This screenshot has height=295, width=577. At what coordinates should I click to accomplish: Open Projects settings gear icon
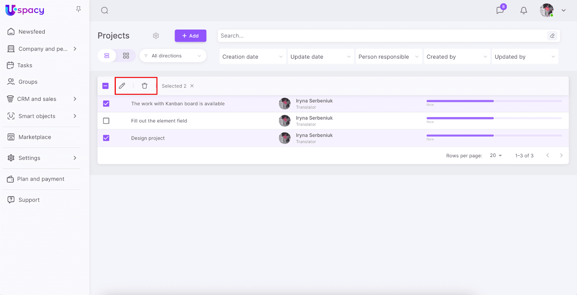pyautogui.click(x=156, y=36)
